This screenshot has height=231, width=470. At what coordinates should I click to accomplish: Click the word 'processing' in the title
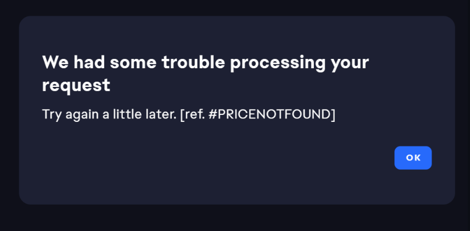coord(278,64)
